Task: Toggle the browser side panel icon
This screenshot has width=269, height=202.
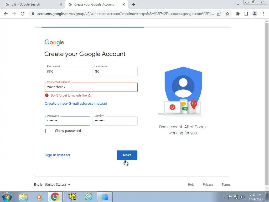Action: click(246, 14)
